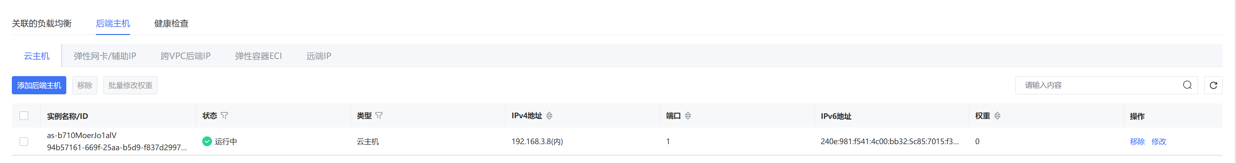Sort by 权重 column
This screenshot has height=163, width=1236.
[x=997, y=116]
